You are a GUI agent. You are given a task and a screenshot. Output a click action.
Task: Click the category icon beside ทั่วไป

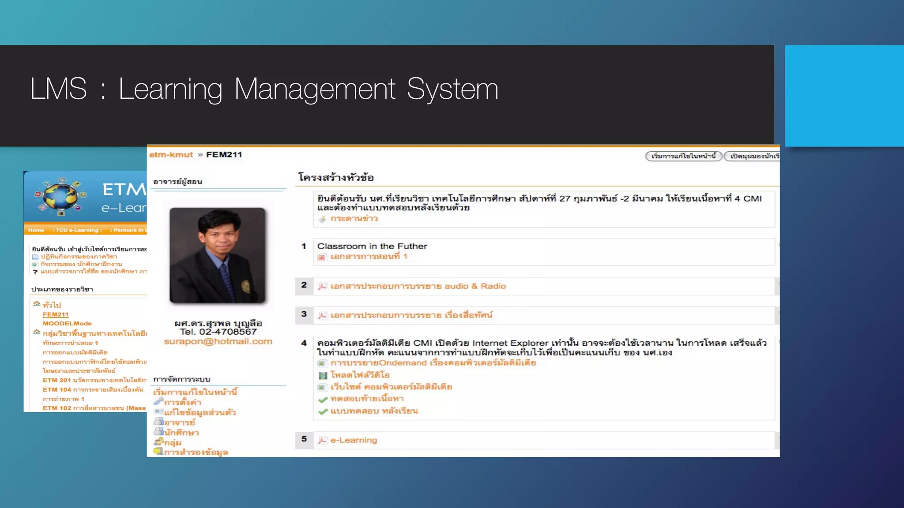37,304
